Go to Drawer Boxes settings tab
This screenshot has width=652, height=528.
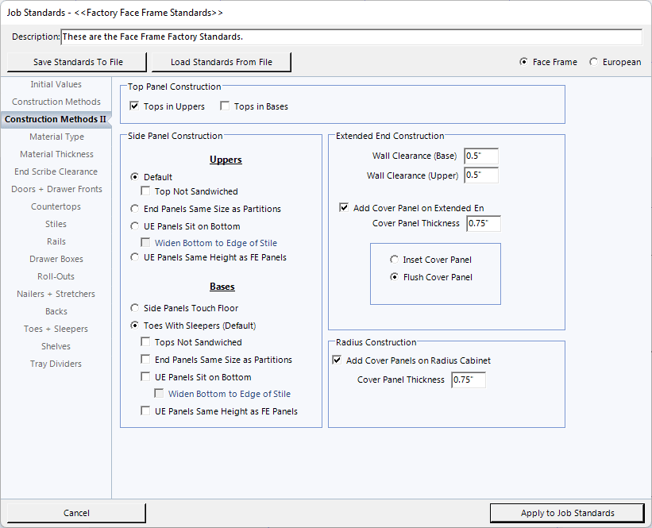coord(56,259)
